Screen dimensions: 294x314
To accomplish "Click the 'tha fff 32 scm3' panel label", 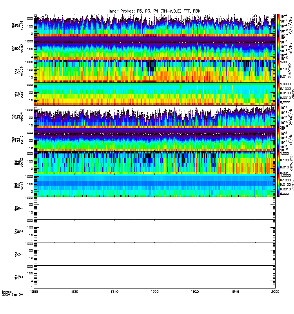I will (17, 48).
